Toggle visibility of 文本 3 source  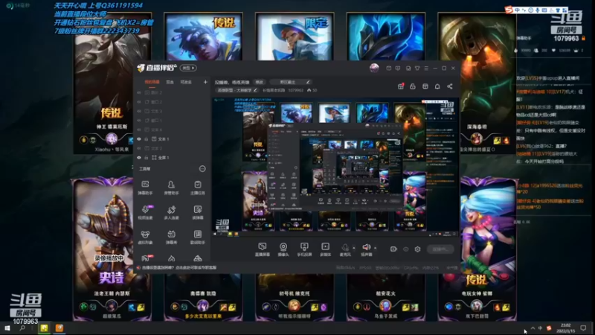(x=139, y=111)
